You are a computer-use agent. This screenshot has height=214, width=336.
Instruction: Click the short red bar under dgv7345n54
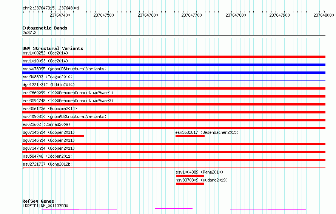point(53,136)
